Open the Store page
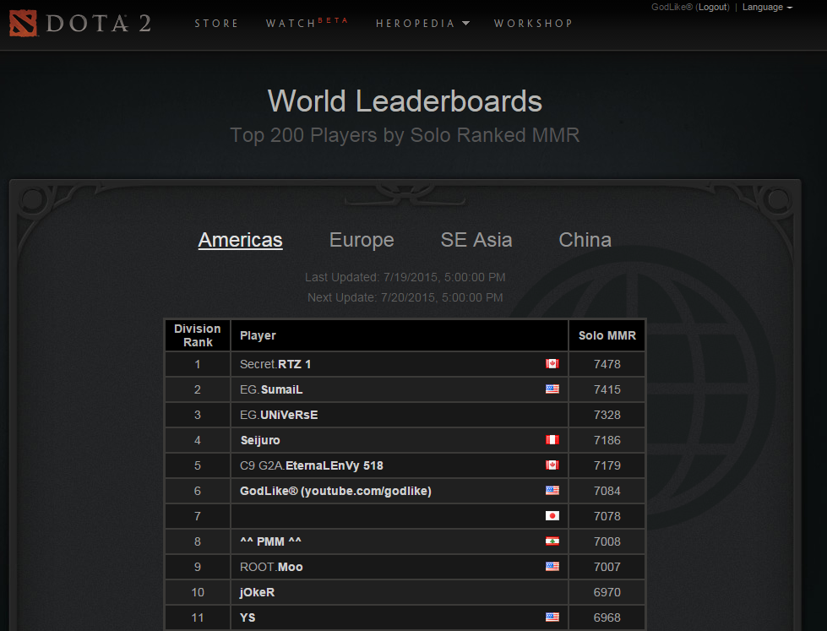The image size is (827, 631). [216, 23]
